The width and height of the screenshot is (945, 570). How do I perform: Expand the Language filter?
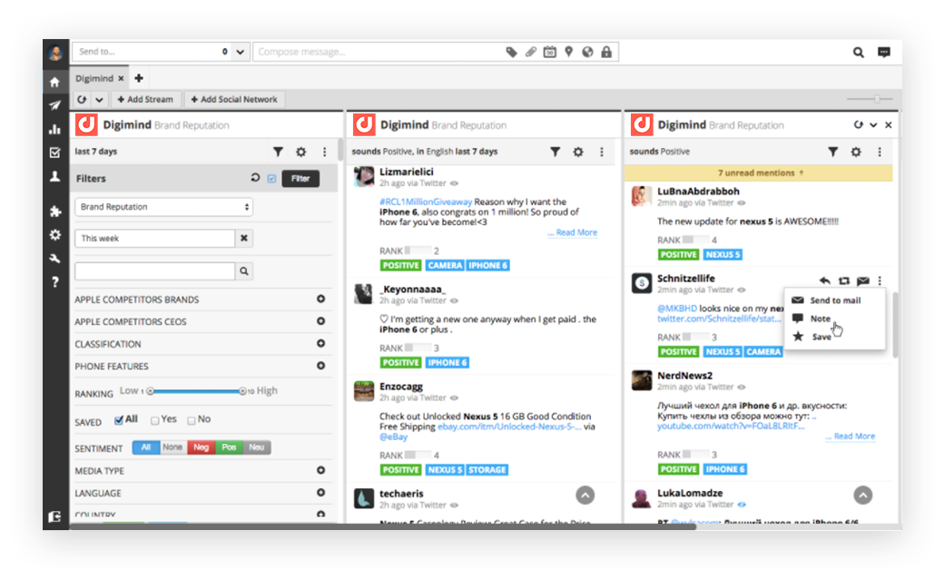(x=320, y=492)
